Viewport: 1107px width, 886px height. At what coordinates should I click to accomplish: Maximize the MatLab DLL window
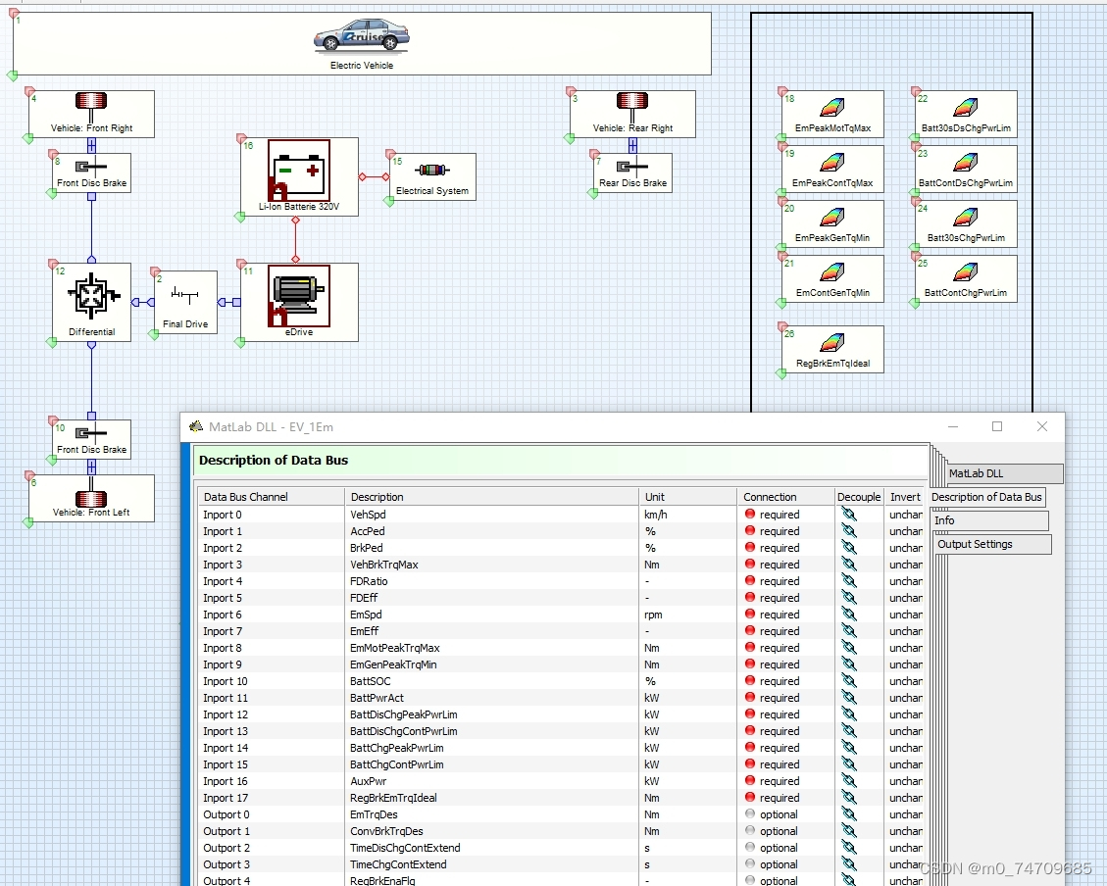(997, 426)
